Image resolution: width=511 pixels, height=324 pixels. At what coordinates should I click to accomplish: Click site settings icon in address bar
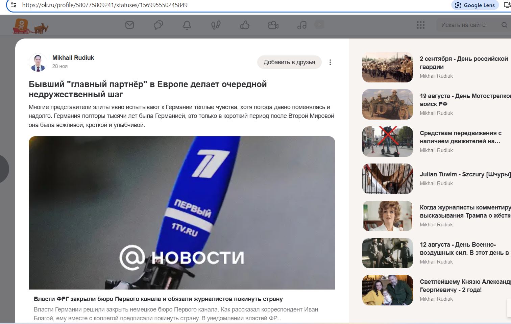tap(14, 5)
